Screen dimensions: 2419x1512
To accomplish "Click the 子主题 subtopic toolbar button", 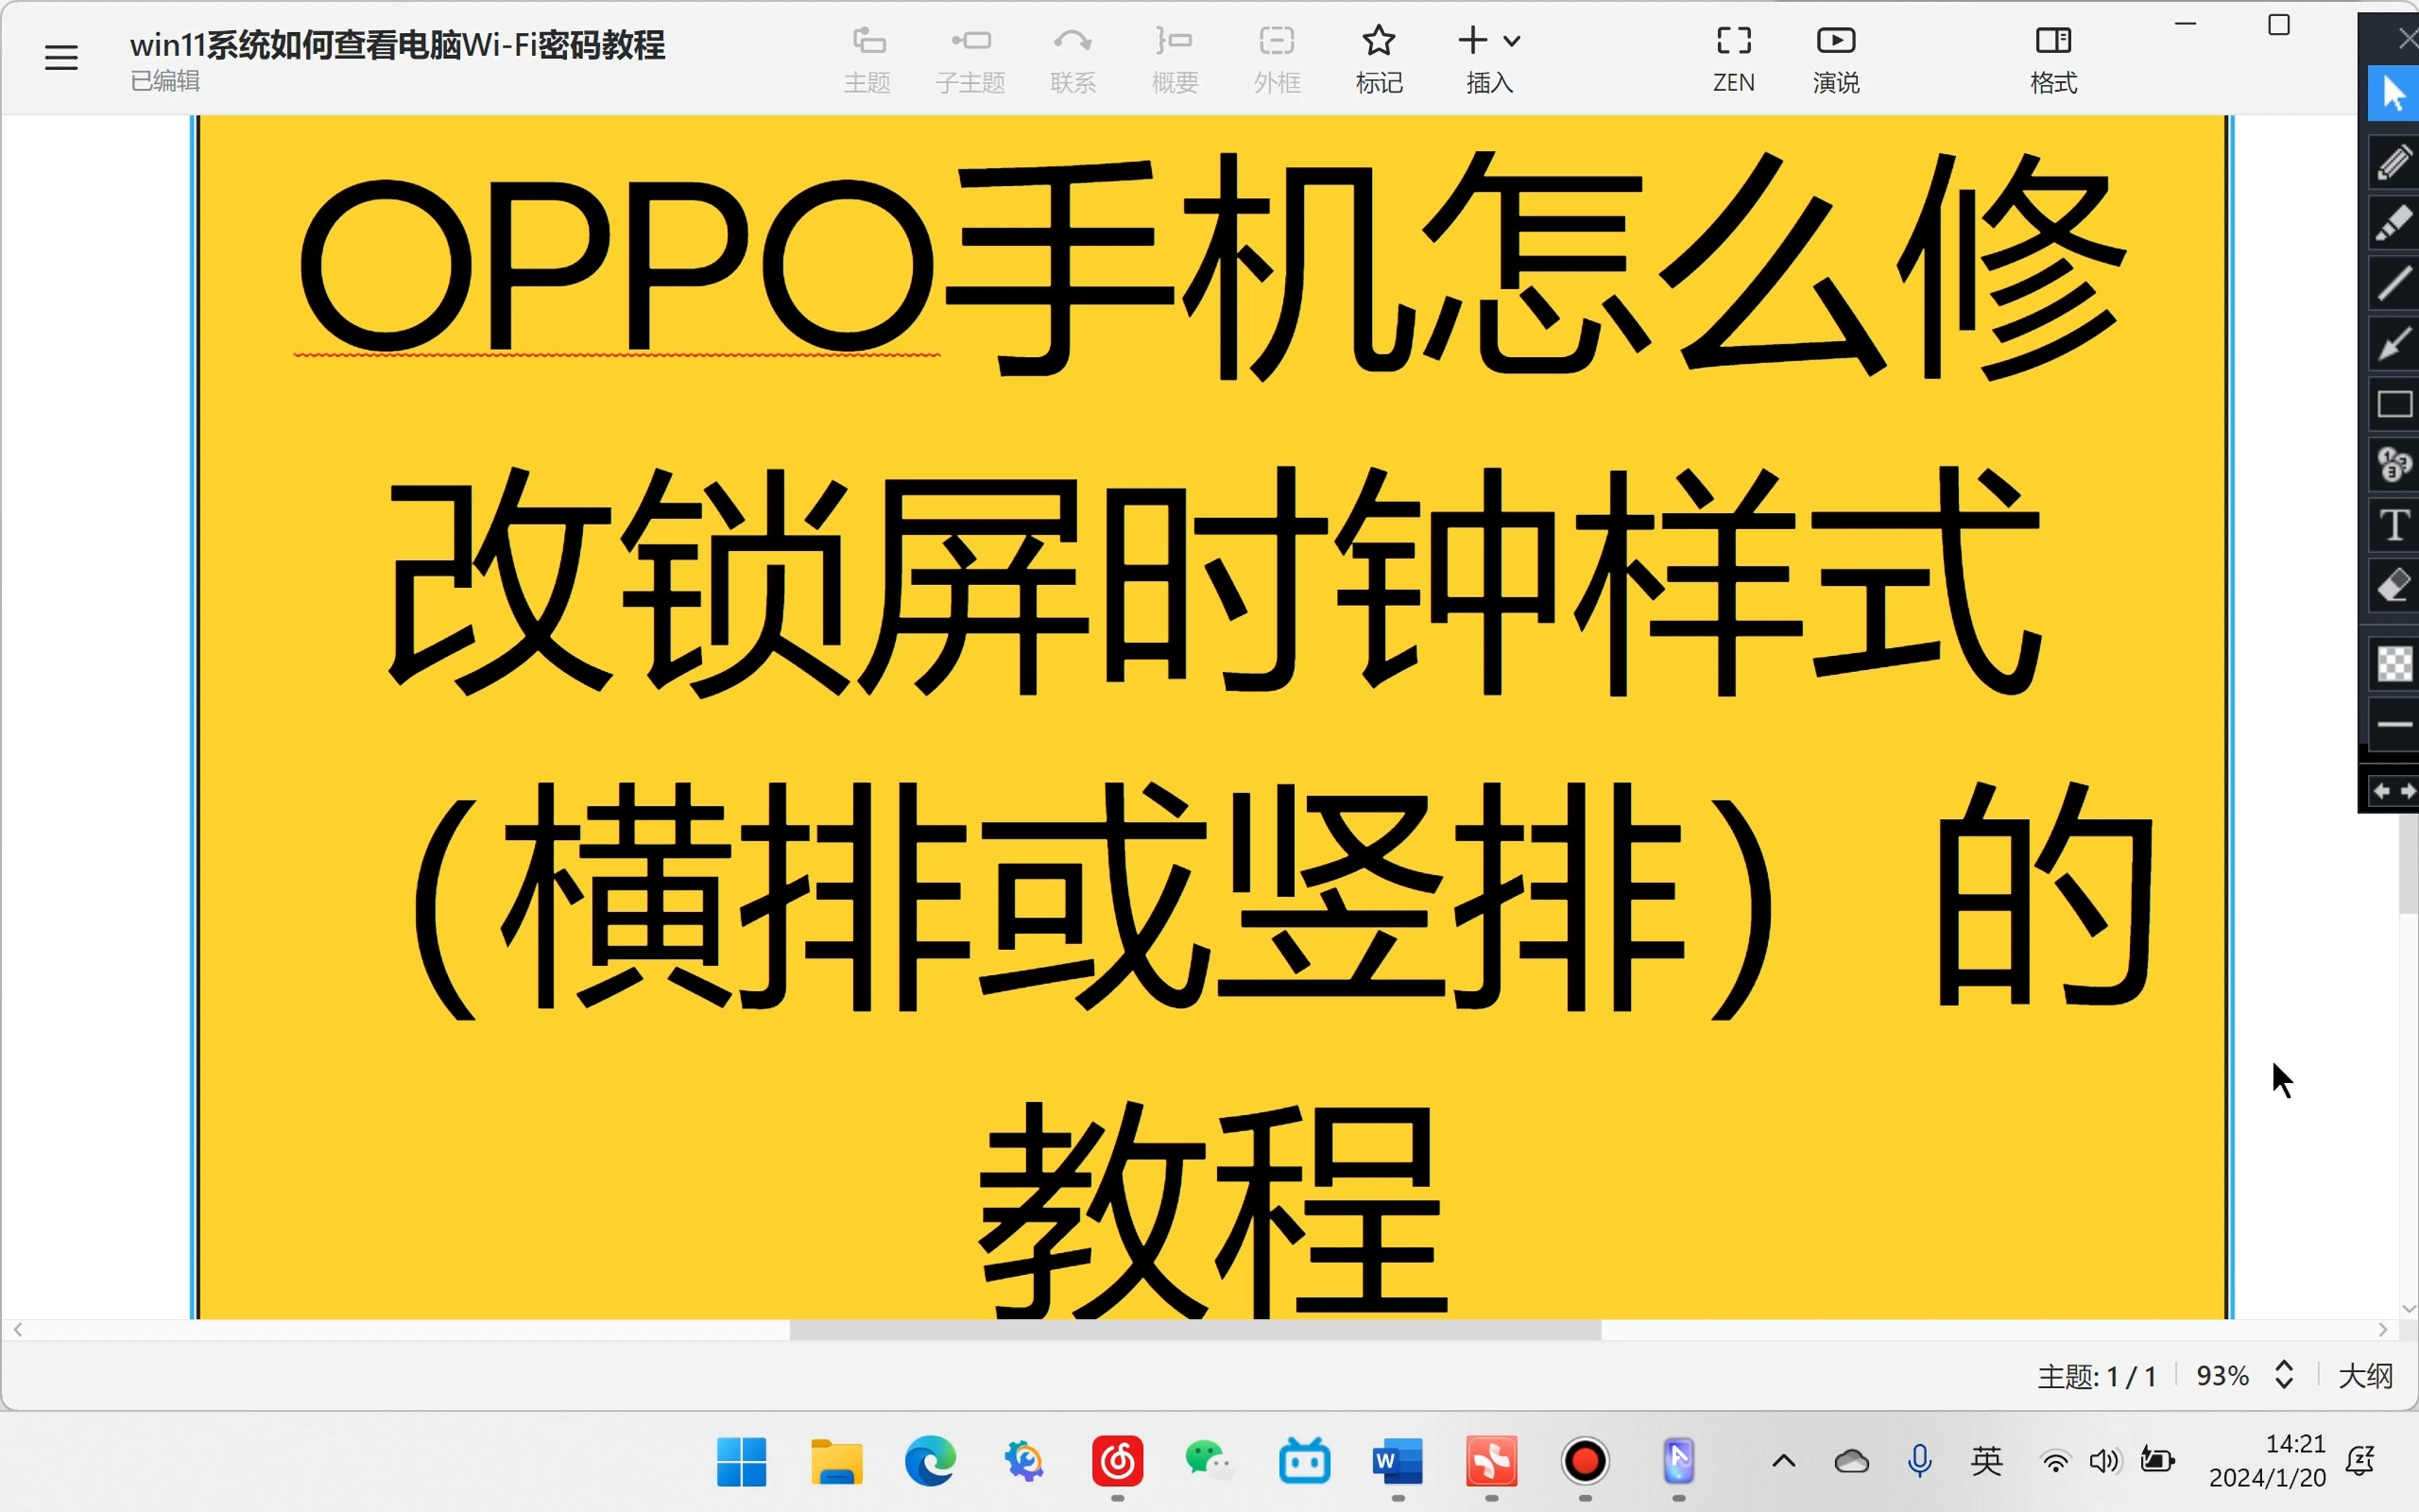I will (969, 60).
